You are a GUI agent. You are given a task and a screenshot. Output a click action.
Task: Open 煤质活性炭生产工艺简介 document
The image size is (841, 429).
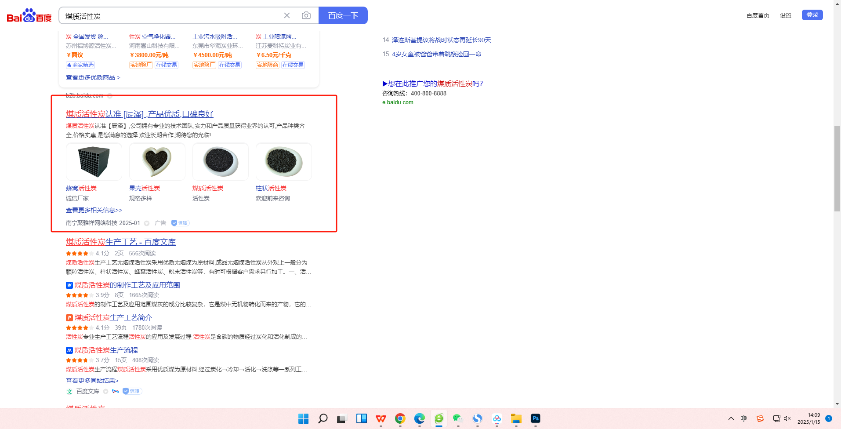pos(113,318)
